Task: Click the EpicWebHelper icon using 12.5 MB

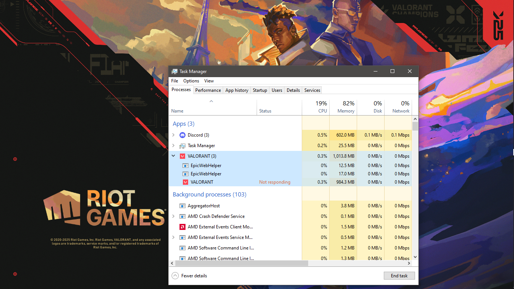Action: [186, 166]
